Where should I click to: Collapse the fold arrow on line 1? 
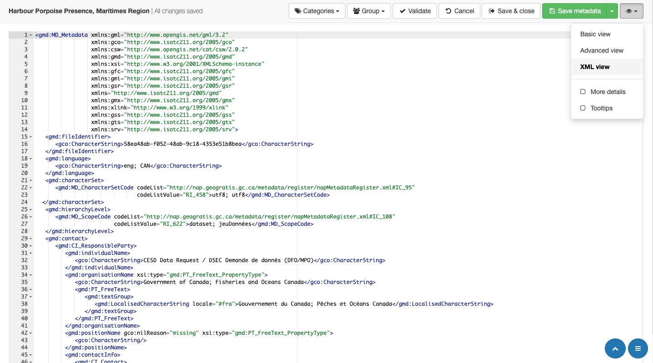tap(30, 35)
